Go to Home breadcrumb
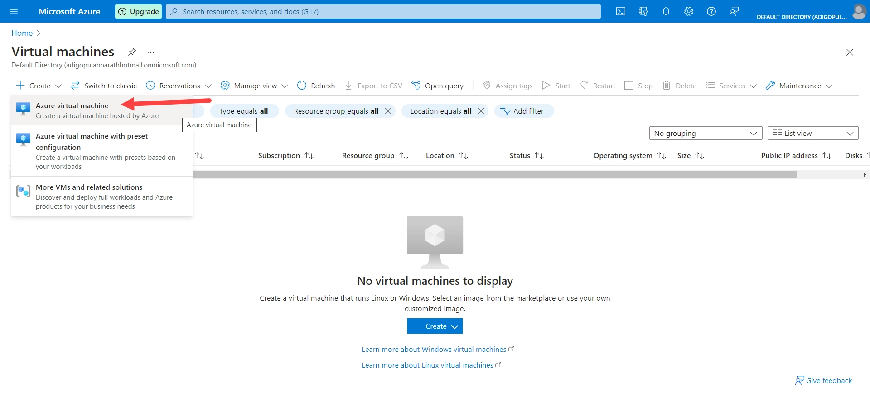This screenshot has height=398, width=870. pos(22,33)
